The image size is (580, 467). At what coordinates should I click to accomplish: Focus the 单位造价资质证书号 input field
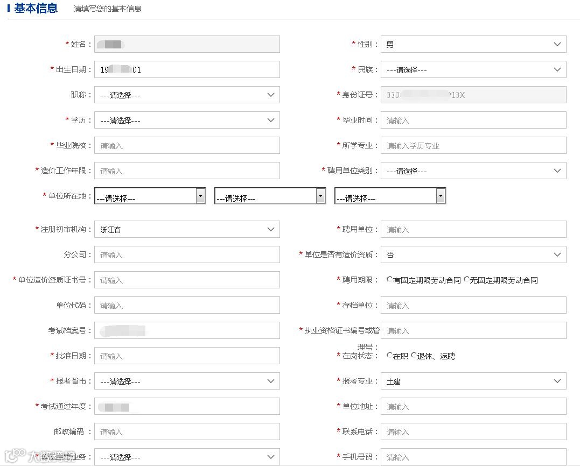(x=187, y=280)
